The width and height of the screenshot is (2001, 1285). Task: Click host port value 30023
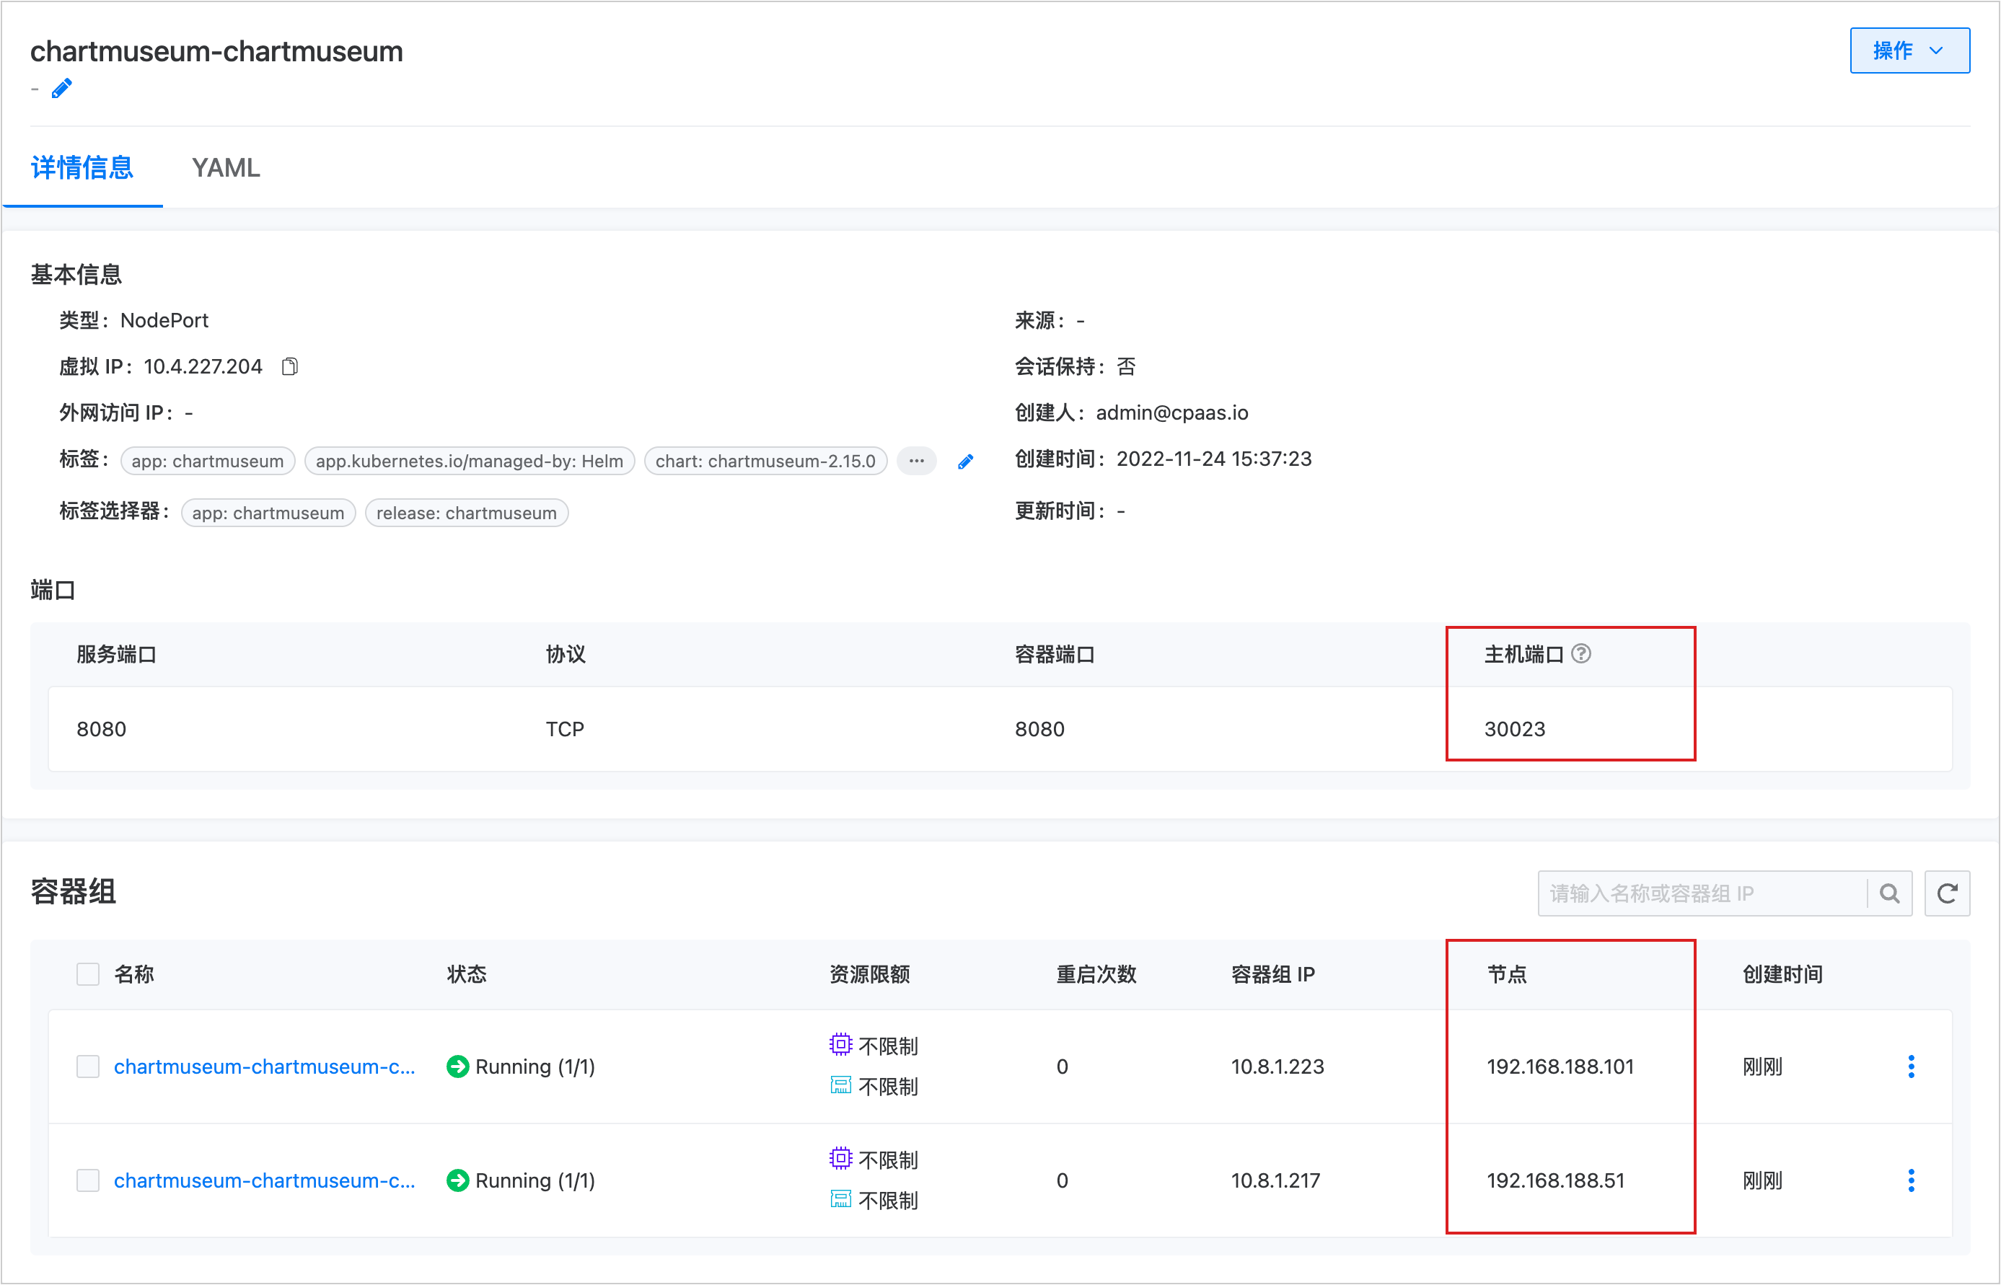pos(1515,729)
